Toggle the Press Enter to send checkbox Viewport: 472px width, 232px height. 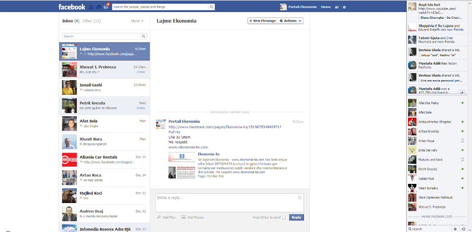[x=284, y=217]
